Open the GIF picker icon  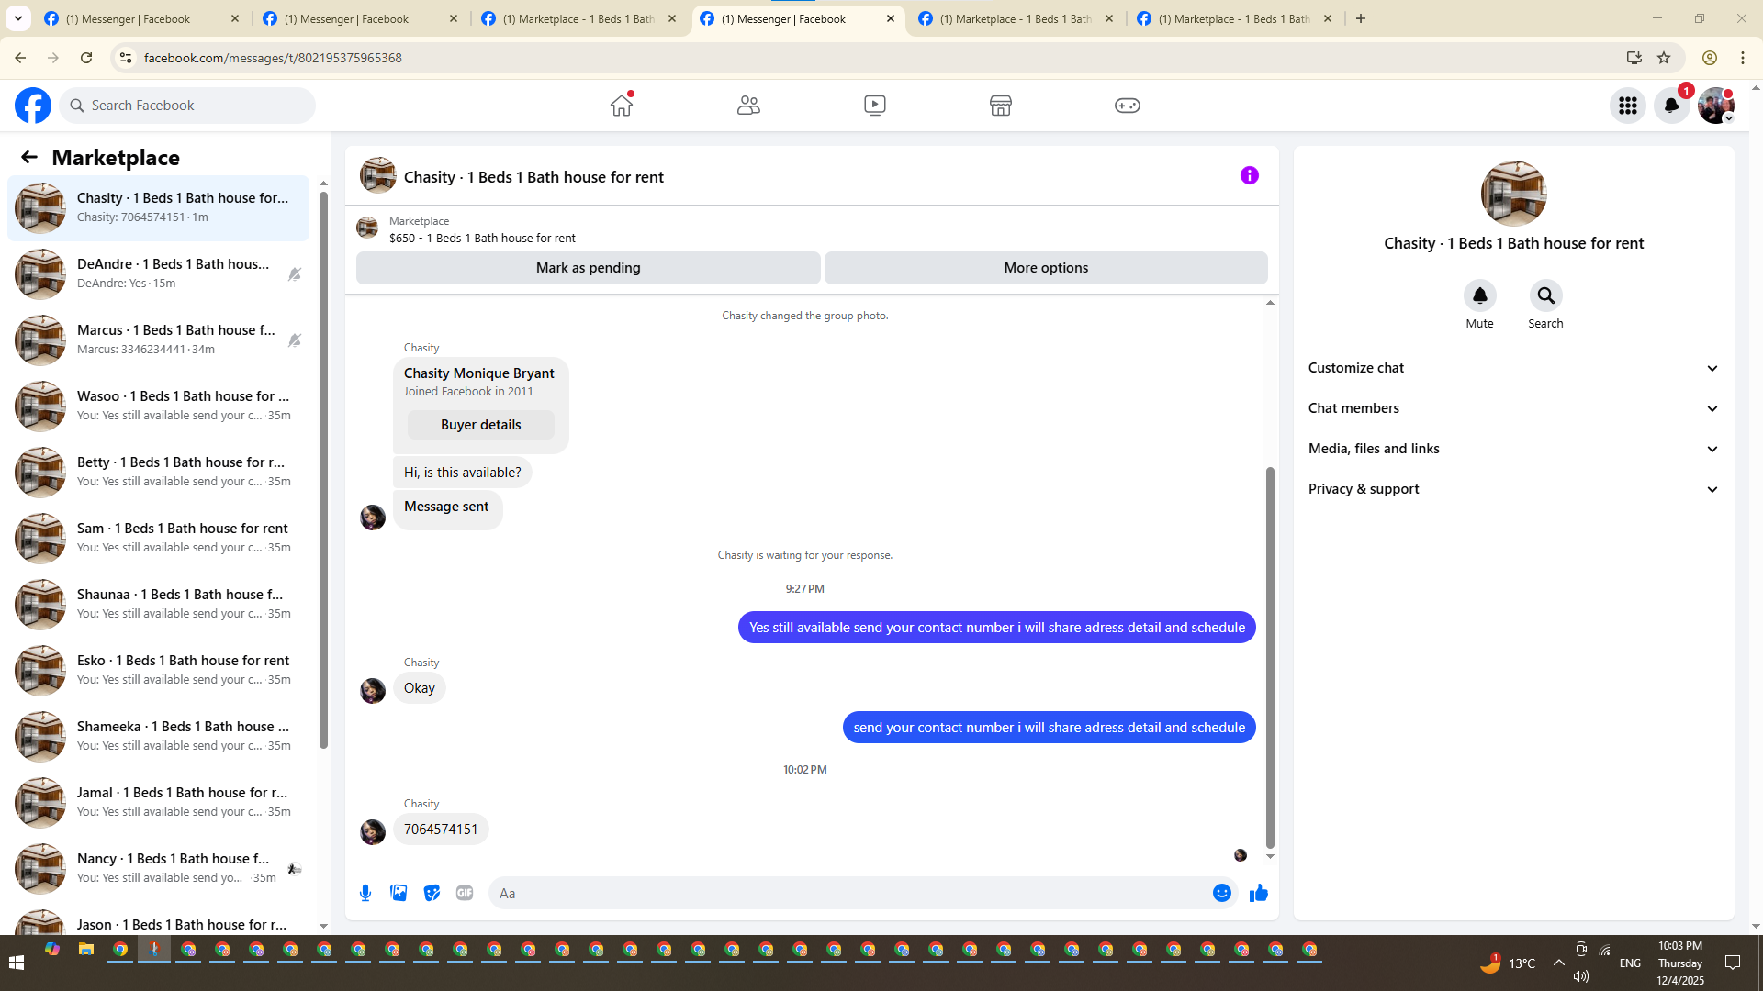coord(465,893)
